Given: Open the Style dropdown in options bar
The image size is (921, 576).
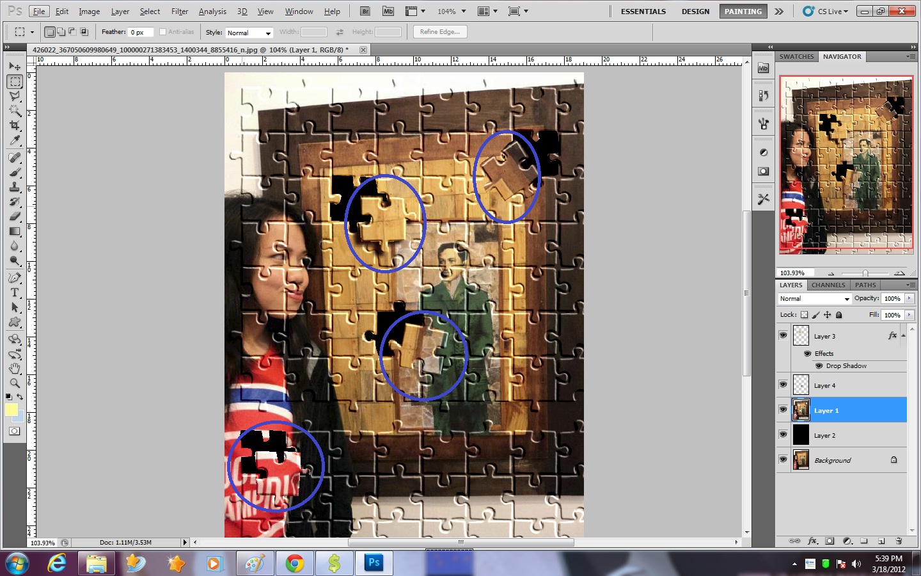Looking at the screenshot, I should pyautogui.click(x=249, y=33).
